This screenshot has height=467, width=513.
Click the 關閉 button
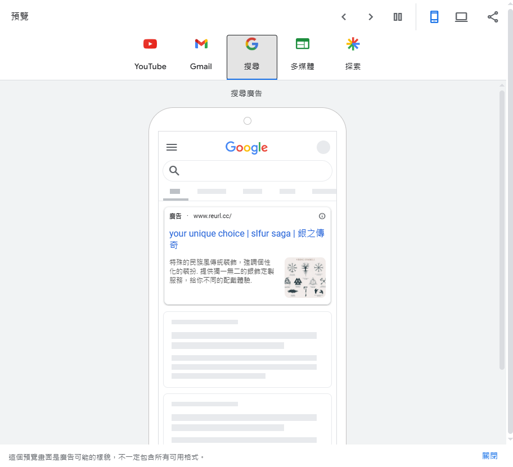coord(489,456)
